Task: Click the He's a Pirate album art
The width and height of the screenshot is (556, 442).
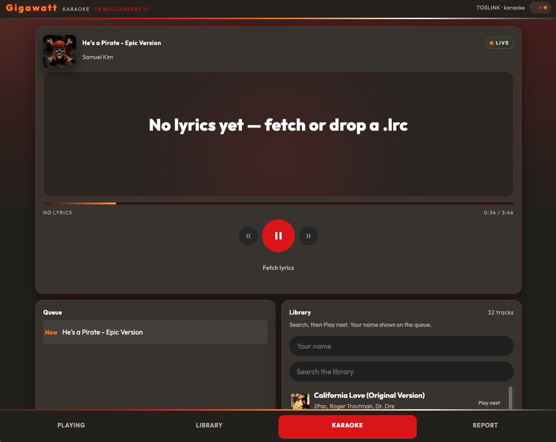Action: 59,51
